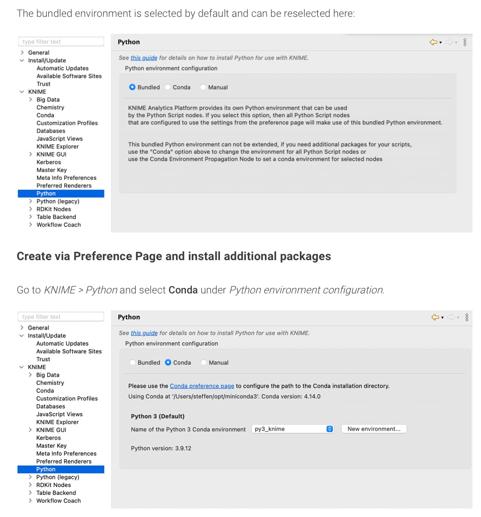Expand Python (legacy) in the top tree
The height and width of the screenshot is (517, 481).
coord(30,201)
